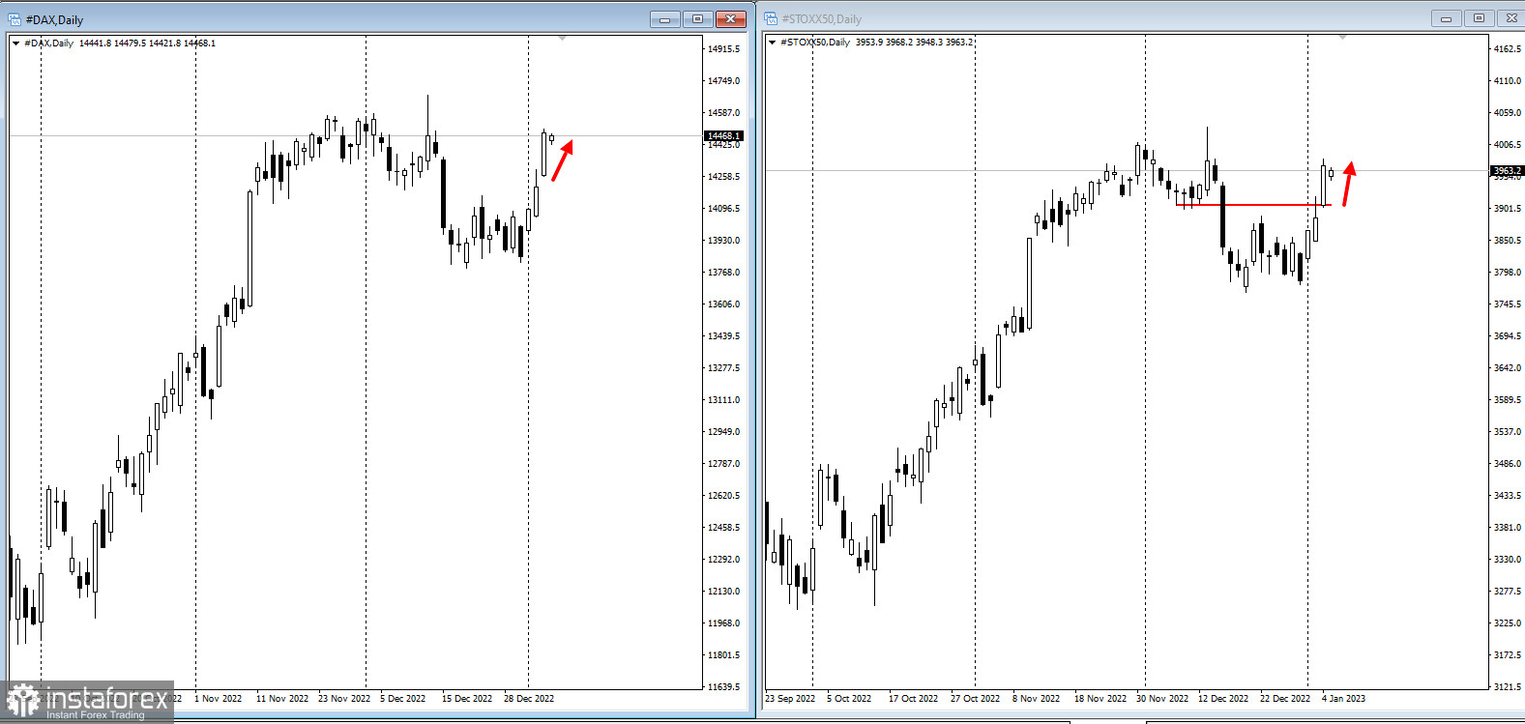Click 4110.0 on the STOXX50 price axis

pos(1507,81)
